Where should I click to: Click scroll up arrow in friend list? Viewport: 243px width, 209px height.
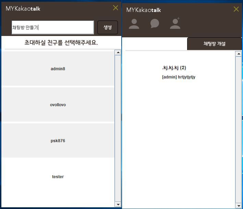coord(118,52)
